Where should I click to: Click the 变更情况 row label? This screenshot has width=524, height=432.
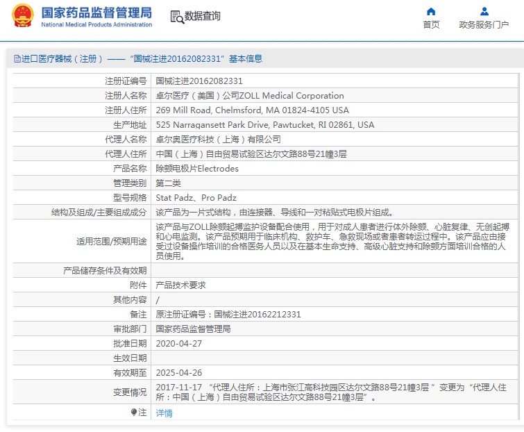[130, 392]
